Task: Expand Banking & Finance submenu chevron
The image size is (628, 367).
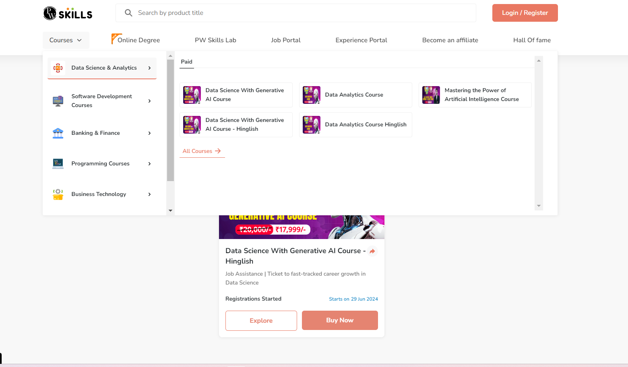Action: click(x=149, y=133)
